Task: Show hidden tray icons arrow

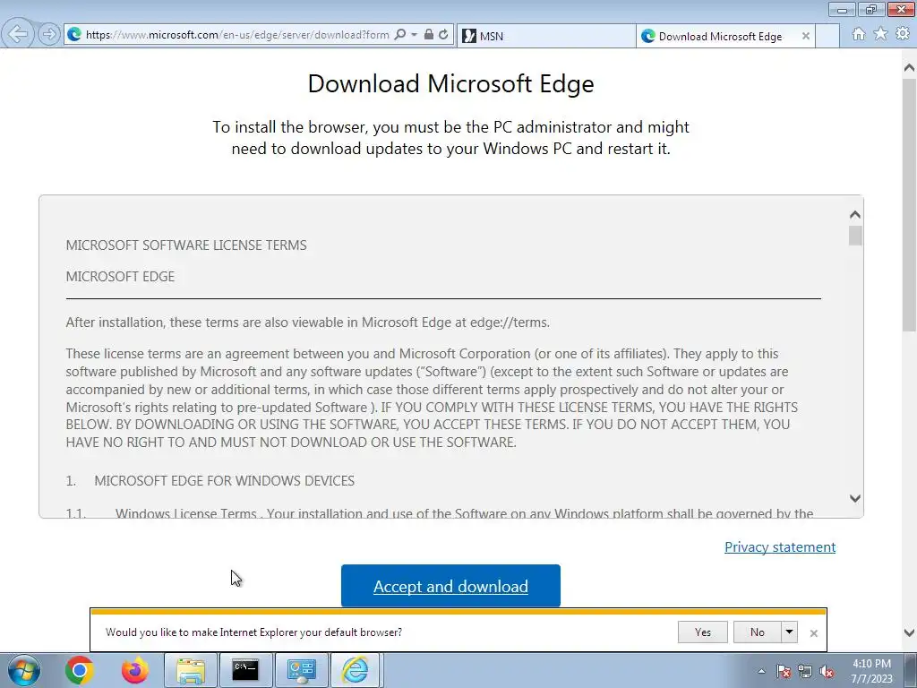Action: pyautogui.click(x=761, y=672)
